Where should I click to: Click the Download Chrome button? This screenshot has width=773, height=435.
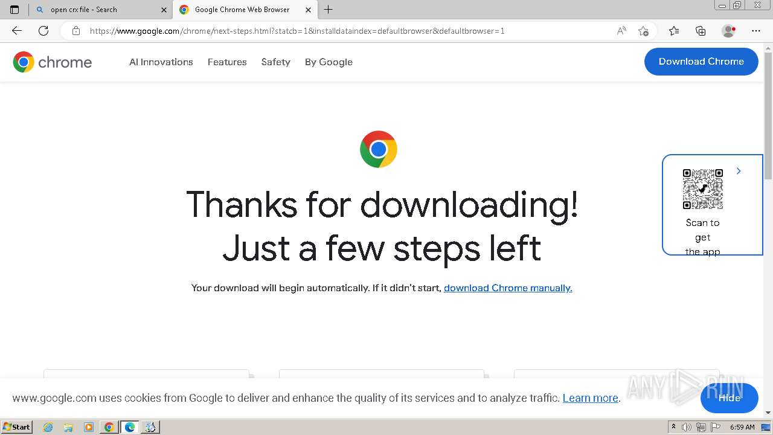point(701,62)
